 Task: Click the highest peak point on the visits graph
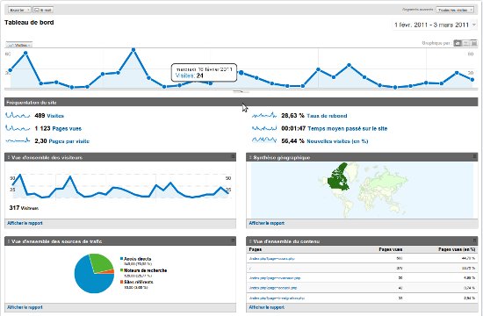point(133,49)
